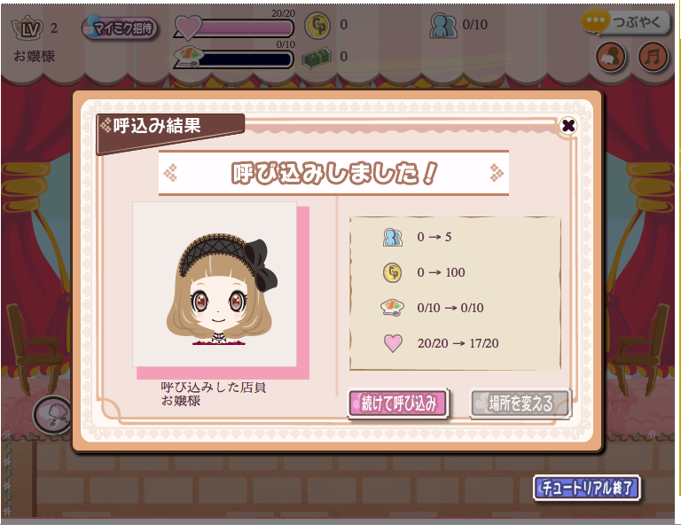Click the thought bubble round icon at left

tap(53, 415)
